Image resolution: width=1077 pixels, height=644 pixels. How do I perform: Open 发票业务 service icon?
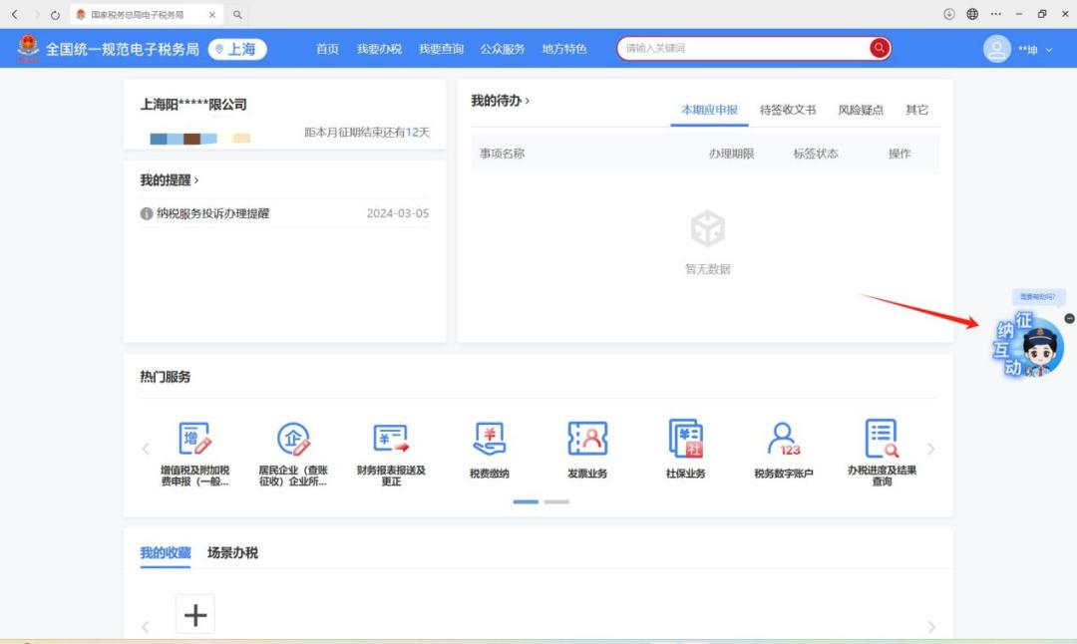[x=587, y=439]
